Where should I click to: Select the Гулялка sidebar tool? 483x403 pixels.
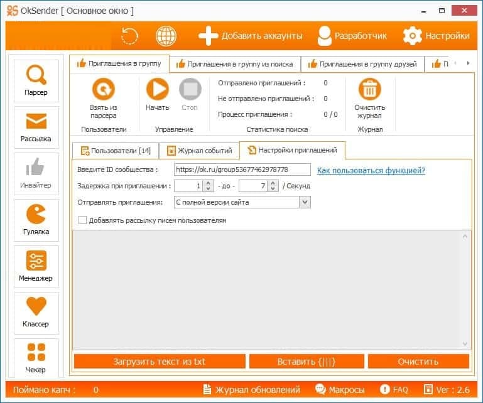[36, 220]
